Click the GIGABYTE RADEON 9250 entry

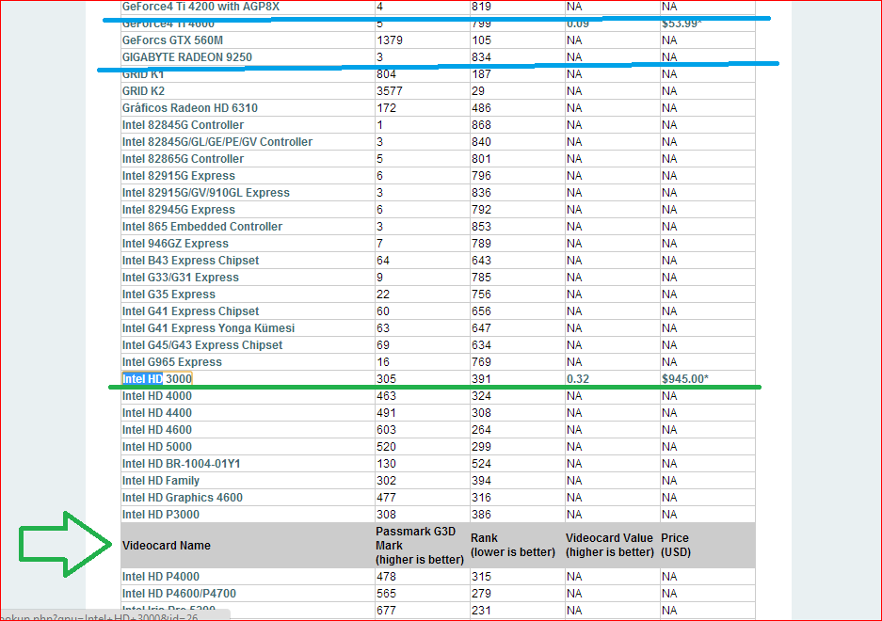(x=187, y=57)
